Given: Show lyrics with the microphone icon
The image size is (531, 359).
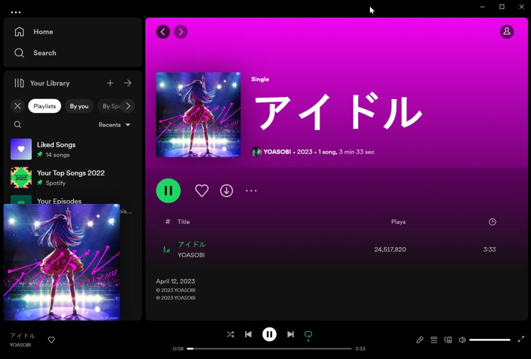Looking at the screenshot, I should [420, 340].
